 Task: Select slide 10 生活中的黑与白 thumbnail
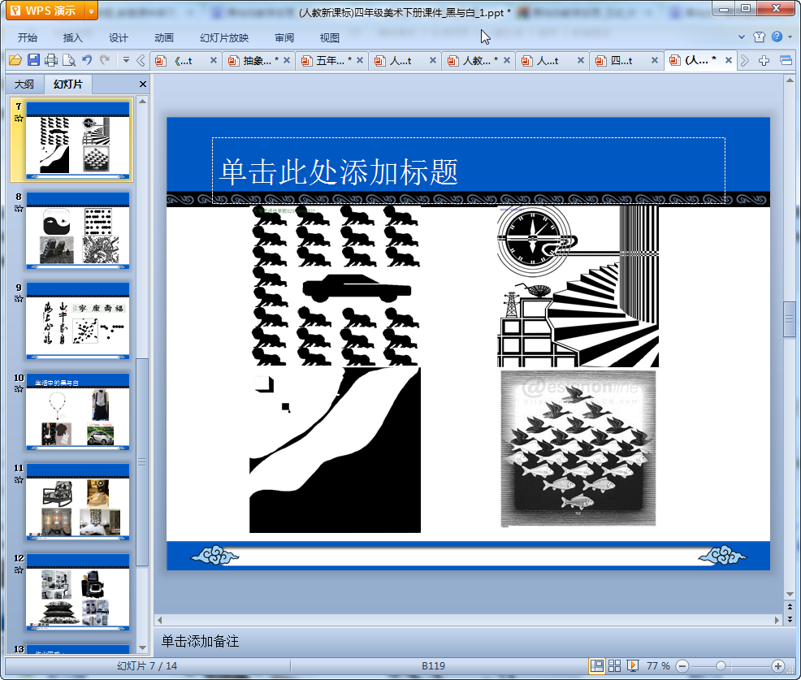click(78, 412)
